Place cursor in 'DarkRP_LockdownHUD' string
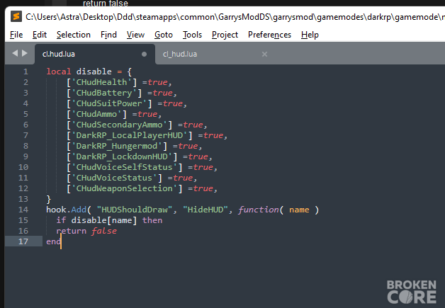Image resolution: width=445 pixels, height=308 pixels. coord(122,156)
